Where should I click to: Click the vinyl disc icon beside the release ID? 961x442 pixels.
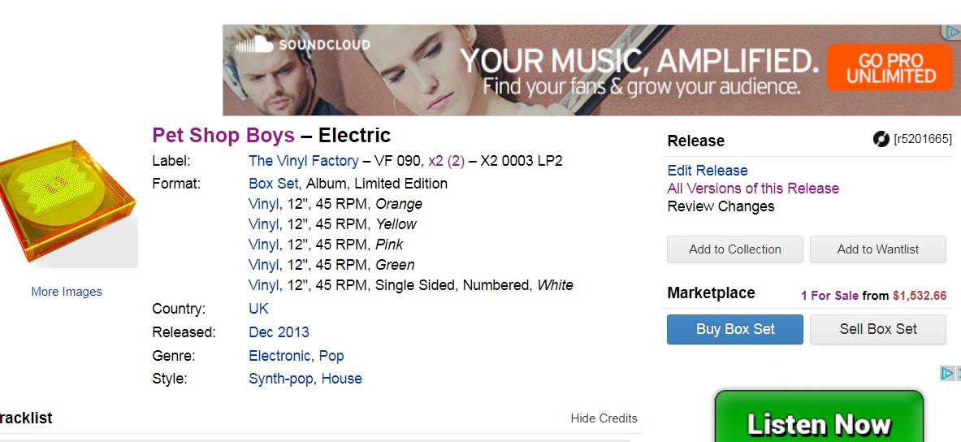click(x=881, y=139)
